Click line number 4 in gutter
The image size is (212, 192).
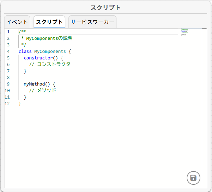tap(8, 52)
